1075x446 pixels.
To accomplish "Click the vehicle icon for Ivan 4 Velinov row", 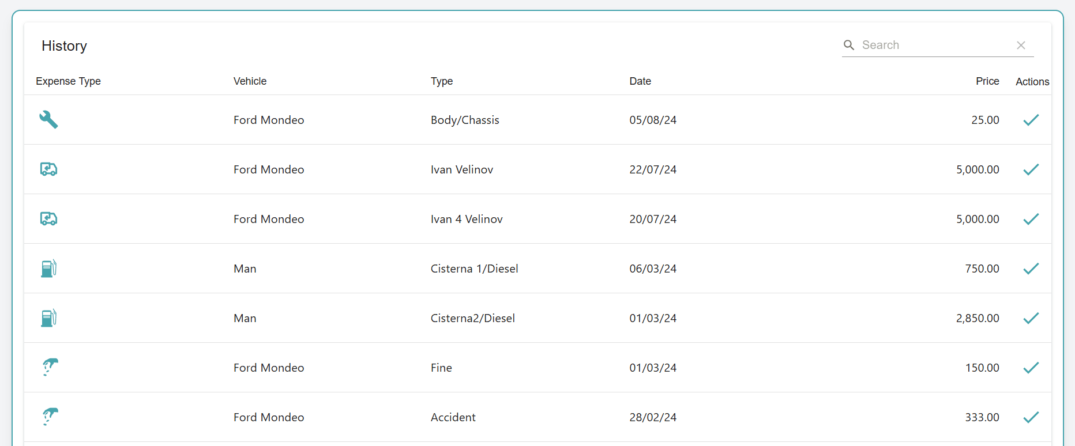I will click(48, 219).
